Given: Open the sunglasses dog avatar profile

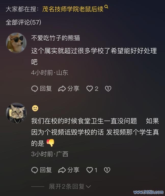Looking at the screenshot, I should click(x=16, y=43).
